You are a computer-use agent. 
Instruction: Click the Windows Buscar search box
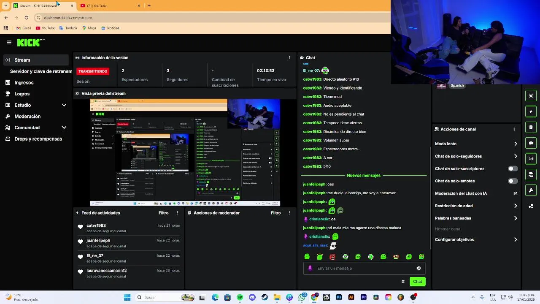(x=165, y=298)
